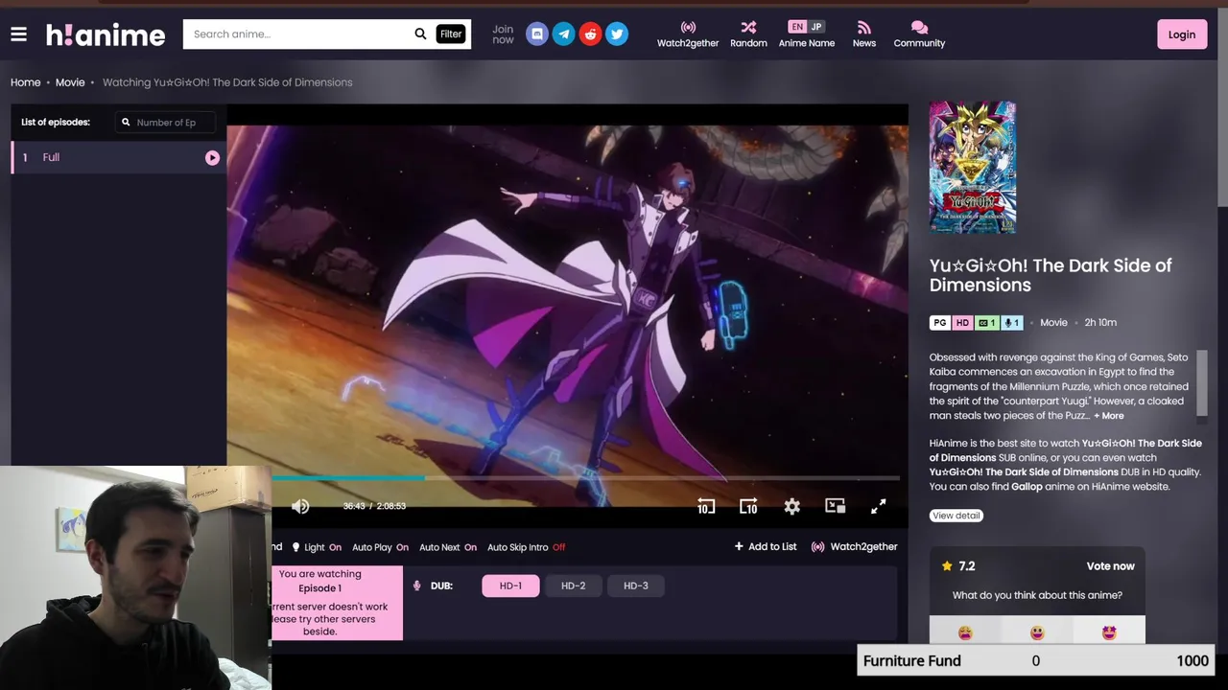
Task: Open Watch2gether from top navigation
Action: [688, 34]
